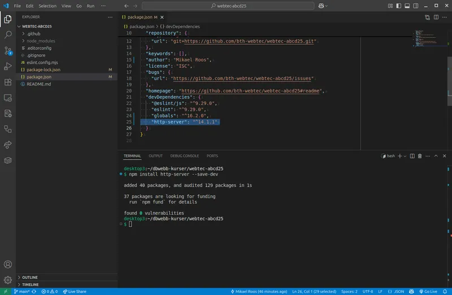Expand the TIMELINE section
452x295 pixels.
[66, 284]
